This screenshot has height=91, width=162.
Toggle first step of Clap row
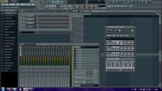click(39, 20)
